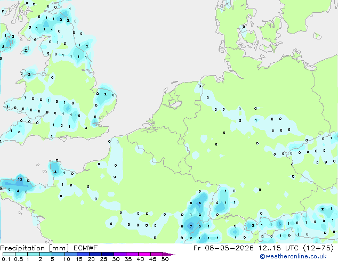Viewport: 338px width, 261px height.
Task: Click the '(12+75)' forecast offset text
Action: click(318, 248)
